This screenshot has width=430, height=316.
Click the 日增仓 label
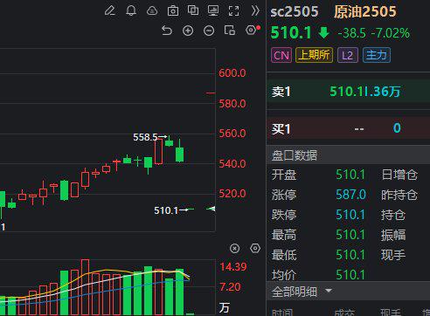(399, 175)
